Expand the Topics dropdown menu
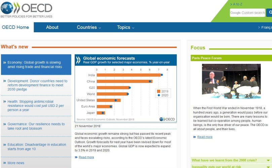The width and height of the screenshot is (272, 168). tap(125, 27)
